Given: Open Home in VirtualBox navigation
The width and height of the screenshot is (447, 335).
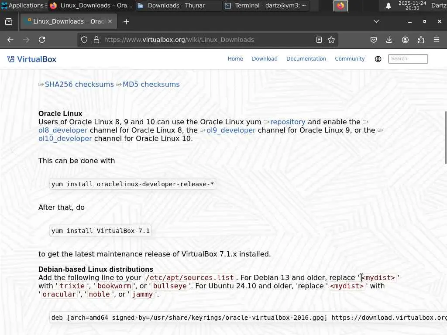Looking at the screenshot, I should pyautogui.click(x=235, y=59).
